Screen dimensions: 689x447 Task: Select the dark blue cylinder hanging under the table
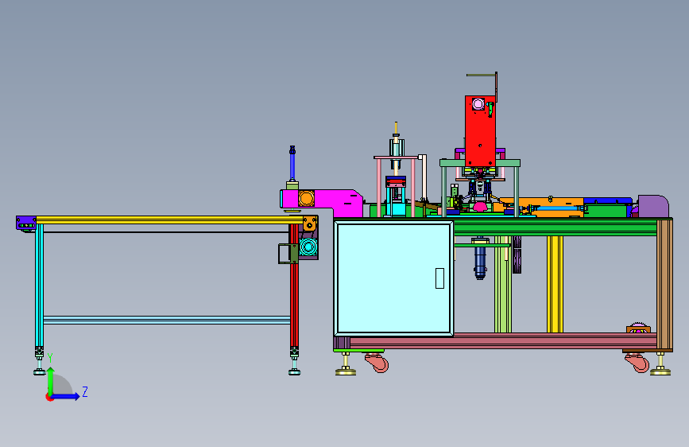(x=480, y=262)
